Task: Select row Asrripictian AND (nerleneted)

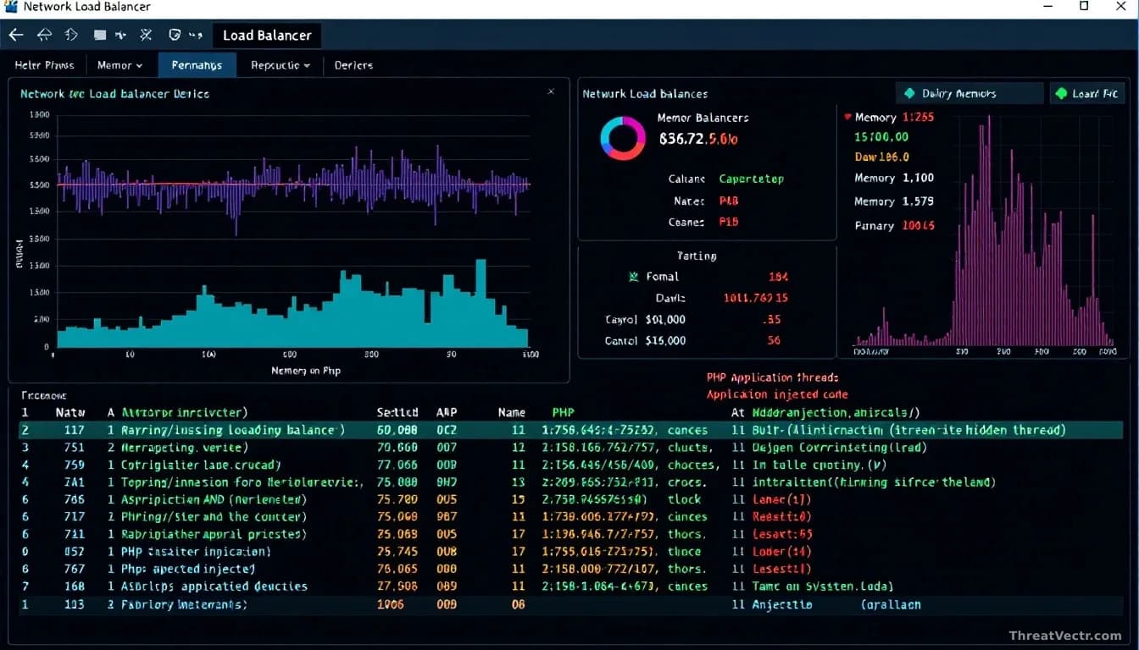Action: pos(569,499)
